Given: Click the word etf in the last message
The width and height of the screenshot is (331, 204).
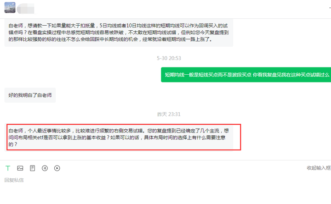Looking at the screenshot, I should click(x=40, y=138).
